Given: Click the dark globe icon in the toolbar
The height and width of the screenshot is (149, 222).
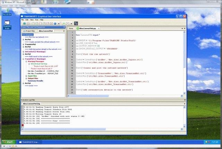Looking at the screenshot, I should click(x=76, y=24).
